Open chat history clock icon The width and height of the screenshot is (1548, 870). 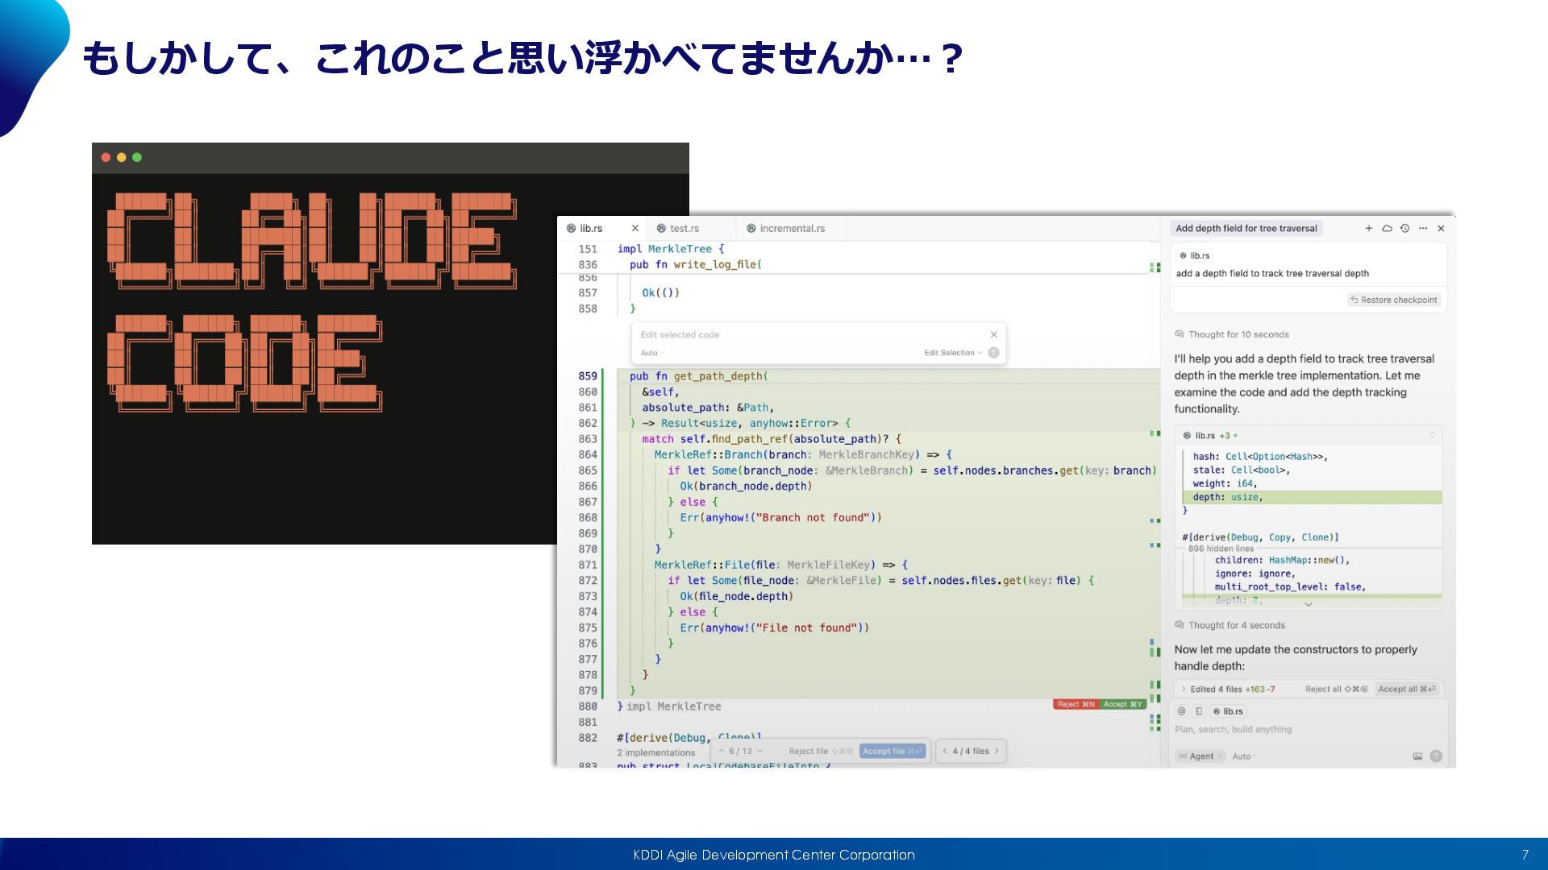[1404, 229]
